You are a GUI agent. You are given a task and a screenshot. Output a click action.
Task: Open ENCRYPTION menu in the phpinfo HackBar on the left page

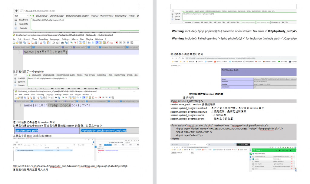(x=120, y=75)
